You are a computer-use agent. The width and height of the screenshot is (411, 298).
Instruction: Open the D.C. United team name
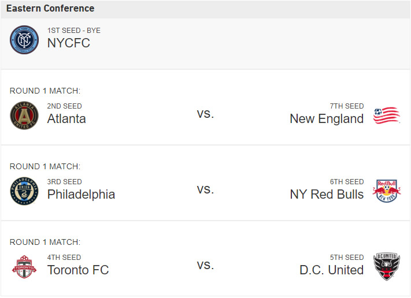tap(331, 270)
